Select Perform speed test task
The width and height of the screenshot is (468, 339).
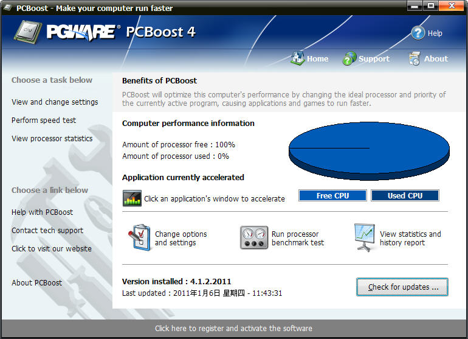coord(44,120)
